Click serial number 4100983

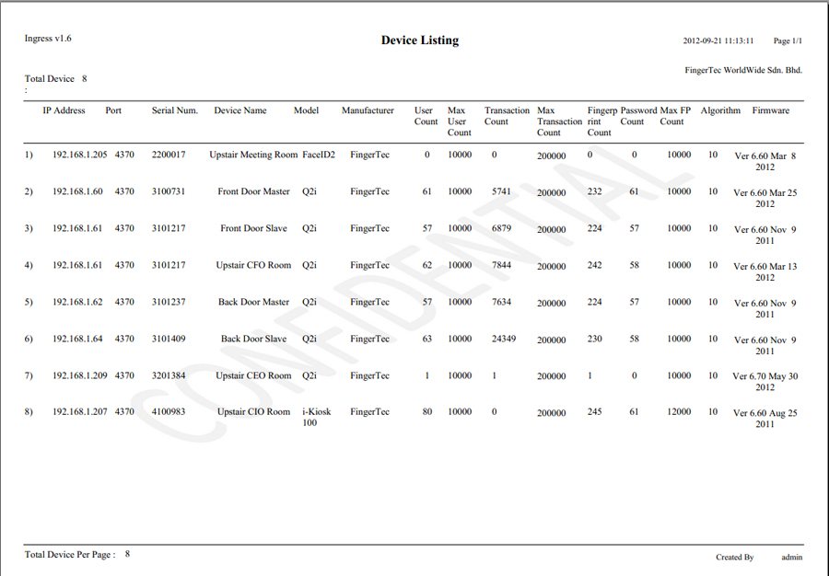(169, 412)
